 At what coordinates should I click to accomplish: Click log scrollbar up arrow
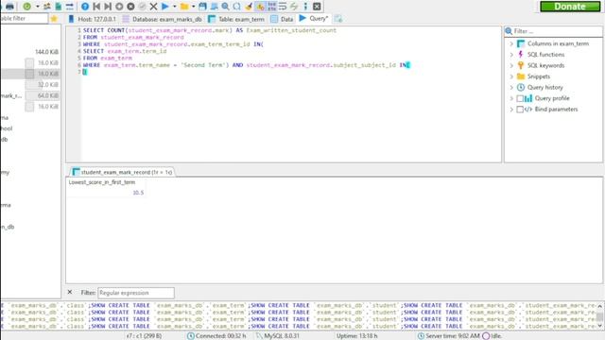(x=600, y=306)
